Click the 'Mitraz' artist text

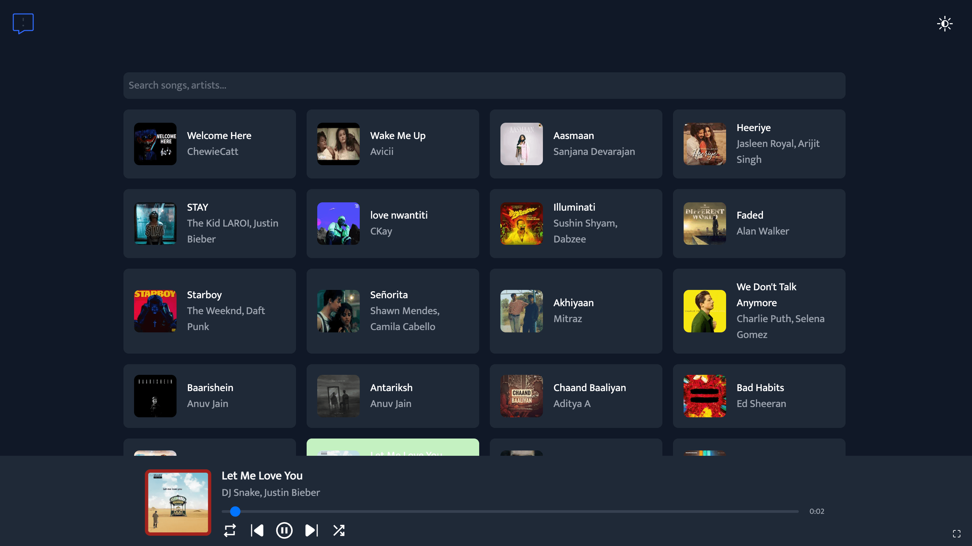click(x=567, y=319)
